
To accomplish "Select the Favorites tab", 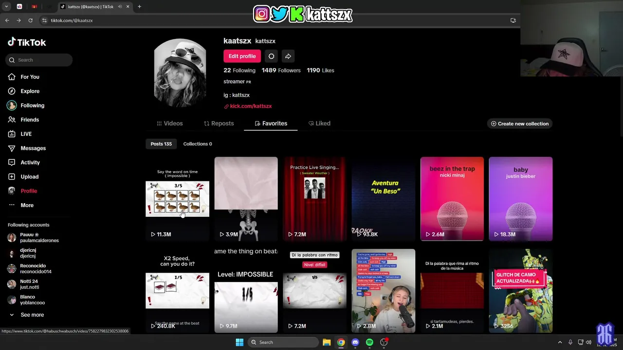I will click(271, 123).
